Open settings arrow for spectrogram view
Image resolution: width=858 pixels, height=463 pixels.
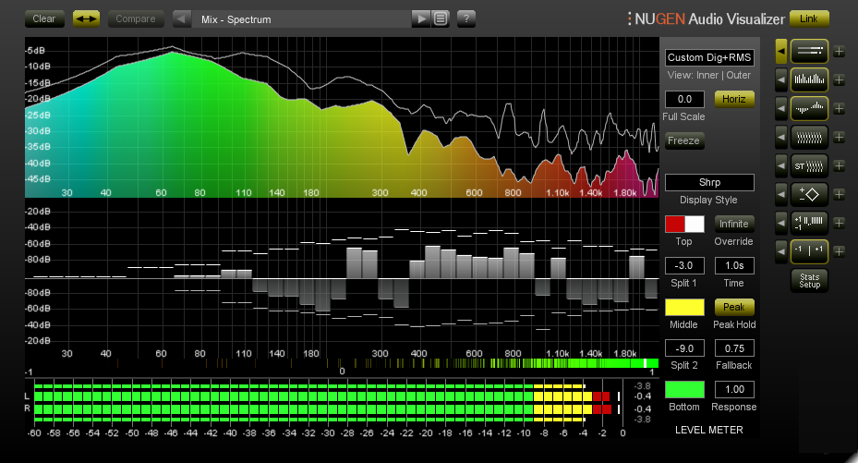click(x=780, y=138)
